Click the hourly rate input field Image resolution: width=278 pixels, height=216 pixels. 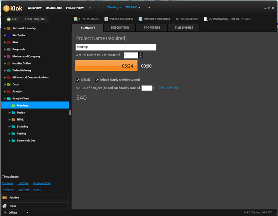tap(147, 88)
